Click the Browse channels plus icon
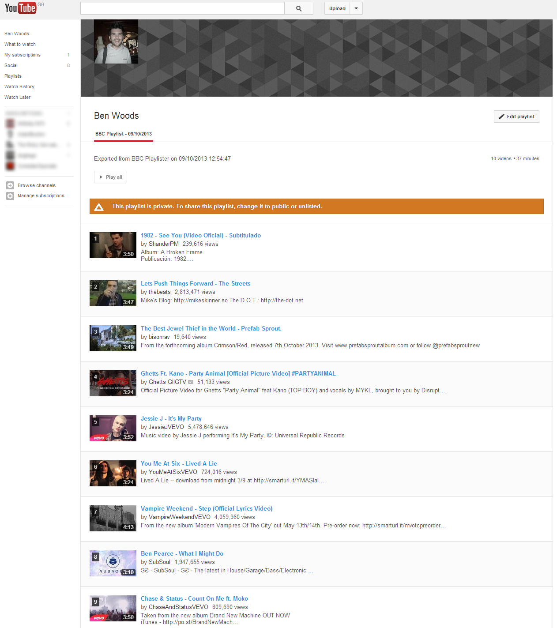The image size is (557, 628). (10, 185)
